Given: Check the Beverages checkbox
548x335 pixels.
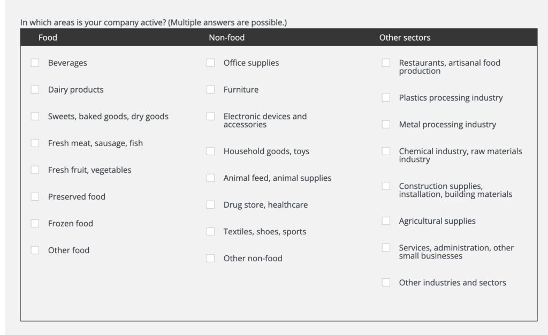Looking at the screenshot, I should tap(35, 63).
